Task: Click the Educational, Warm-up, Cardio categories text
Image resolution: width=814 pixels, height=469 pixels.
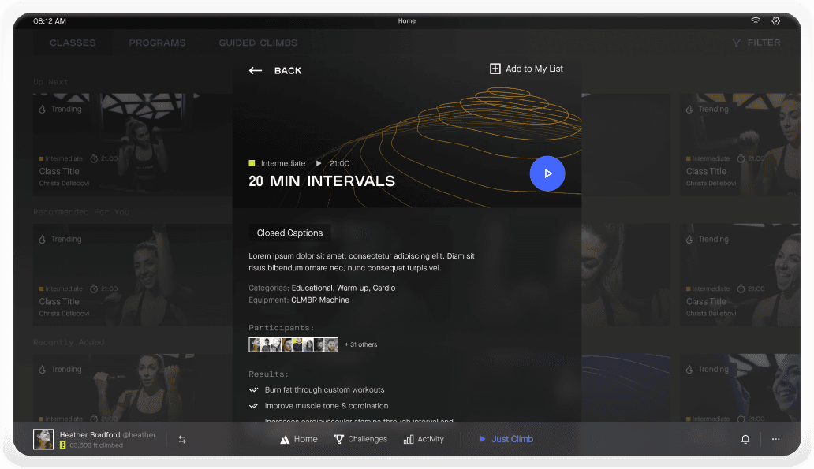Action: (343, 288)
